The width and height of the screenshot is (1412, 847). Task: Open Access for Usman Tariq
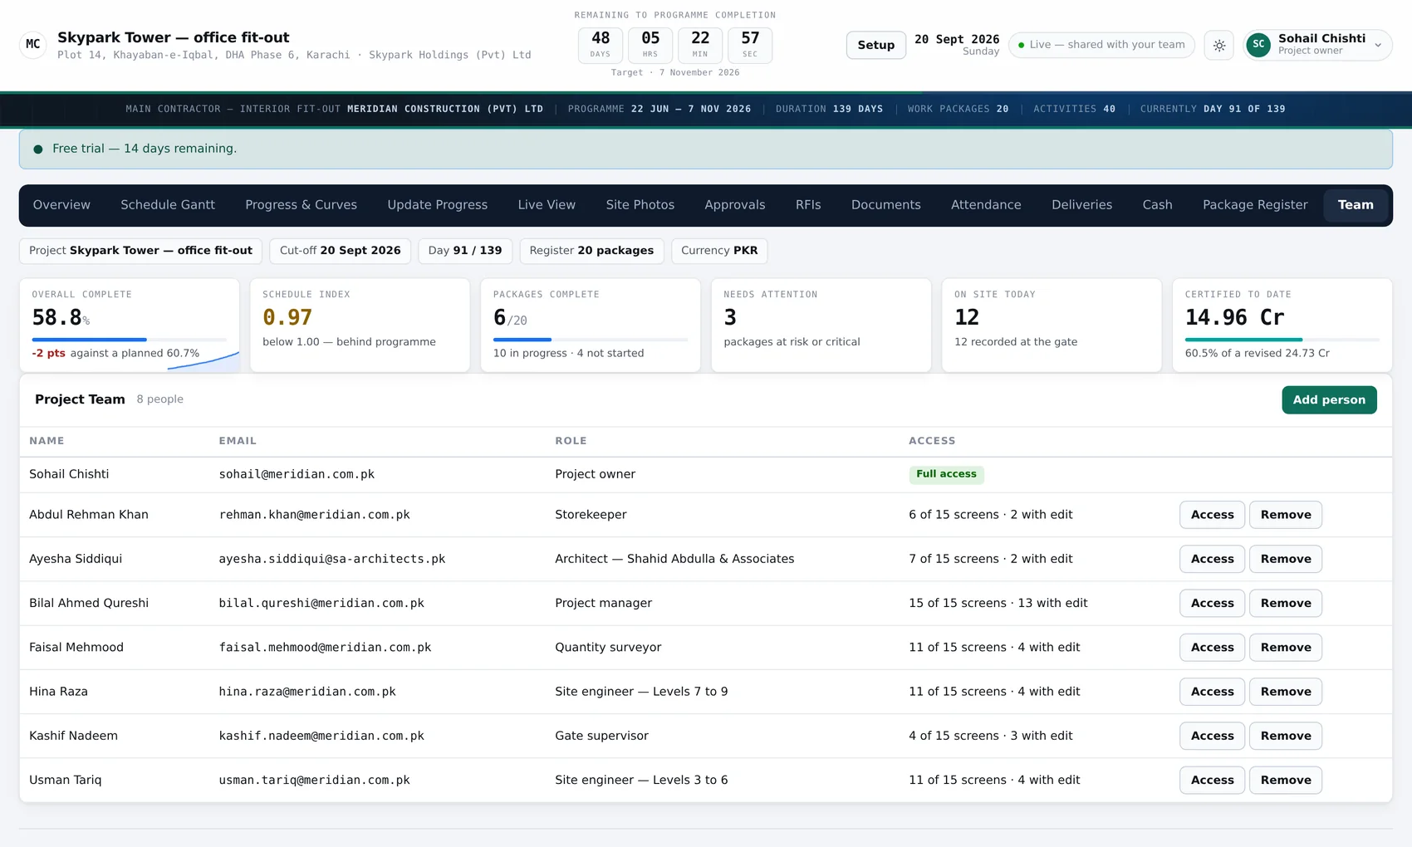(x=1212, y=780)
